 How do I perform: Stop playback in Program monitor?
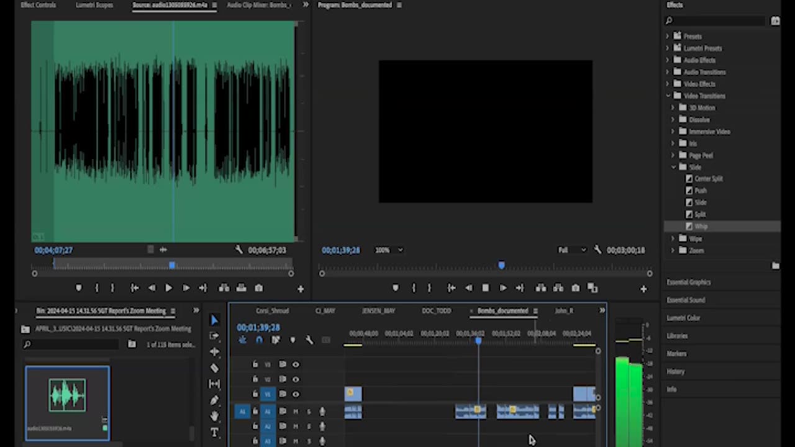coord(486,288)
